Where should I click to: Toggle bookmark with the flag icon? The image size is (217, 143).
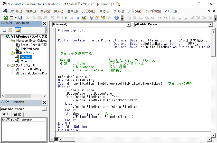[193, 18]
